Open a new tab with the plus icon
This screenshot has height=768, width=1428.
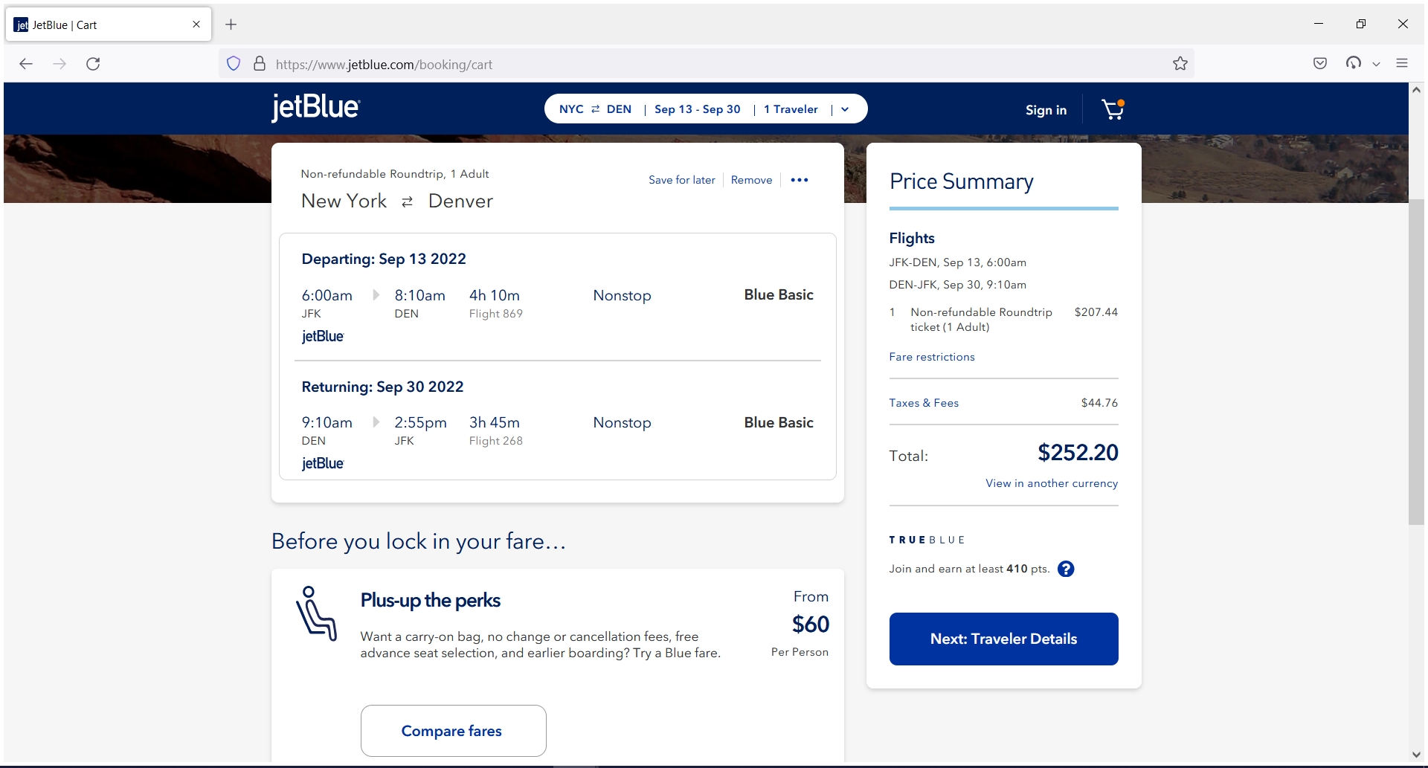click(231, 25)
